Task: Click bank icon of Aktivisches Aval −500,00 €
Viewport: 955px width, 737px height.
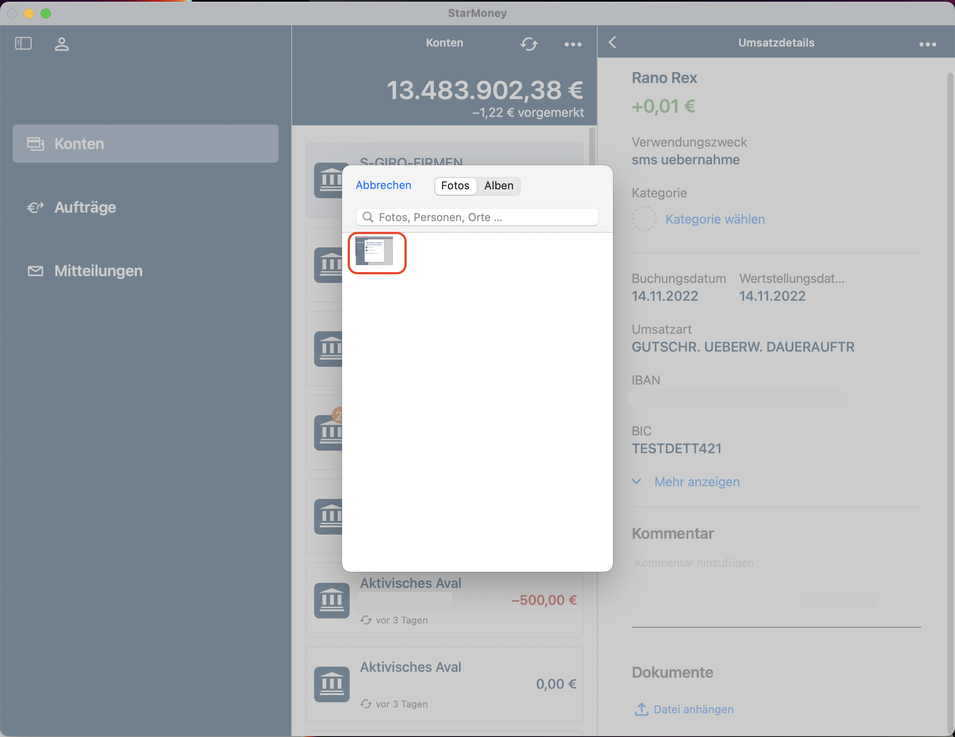Action: pyautogui.click(x=331, y=600)
